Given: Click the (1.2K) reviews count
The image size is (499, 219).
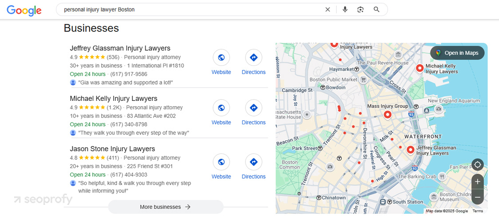Looking at the screenshot, I should (114, 108).
